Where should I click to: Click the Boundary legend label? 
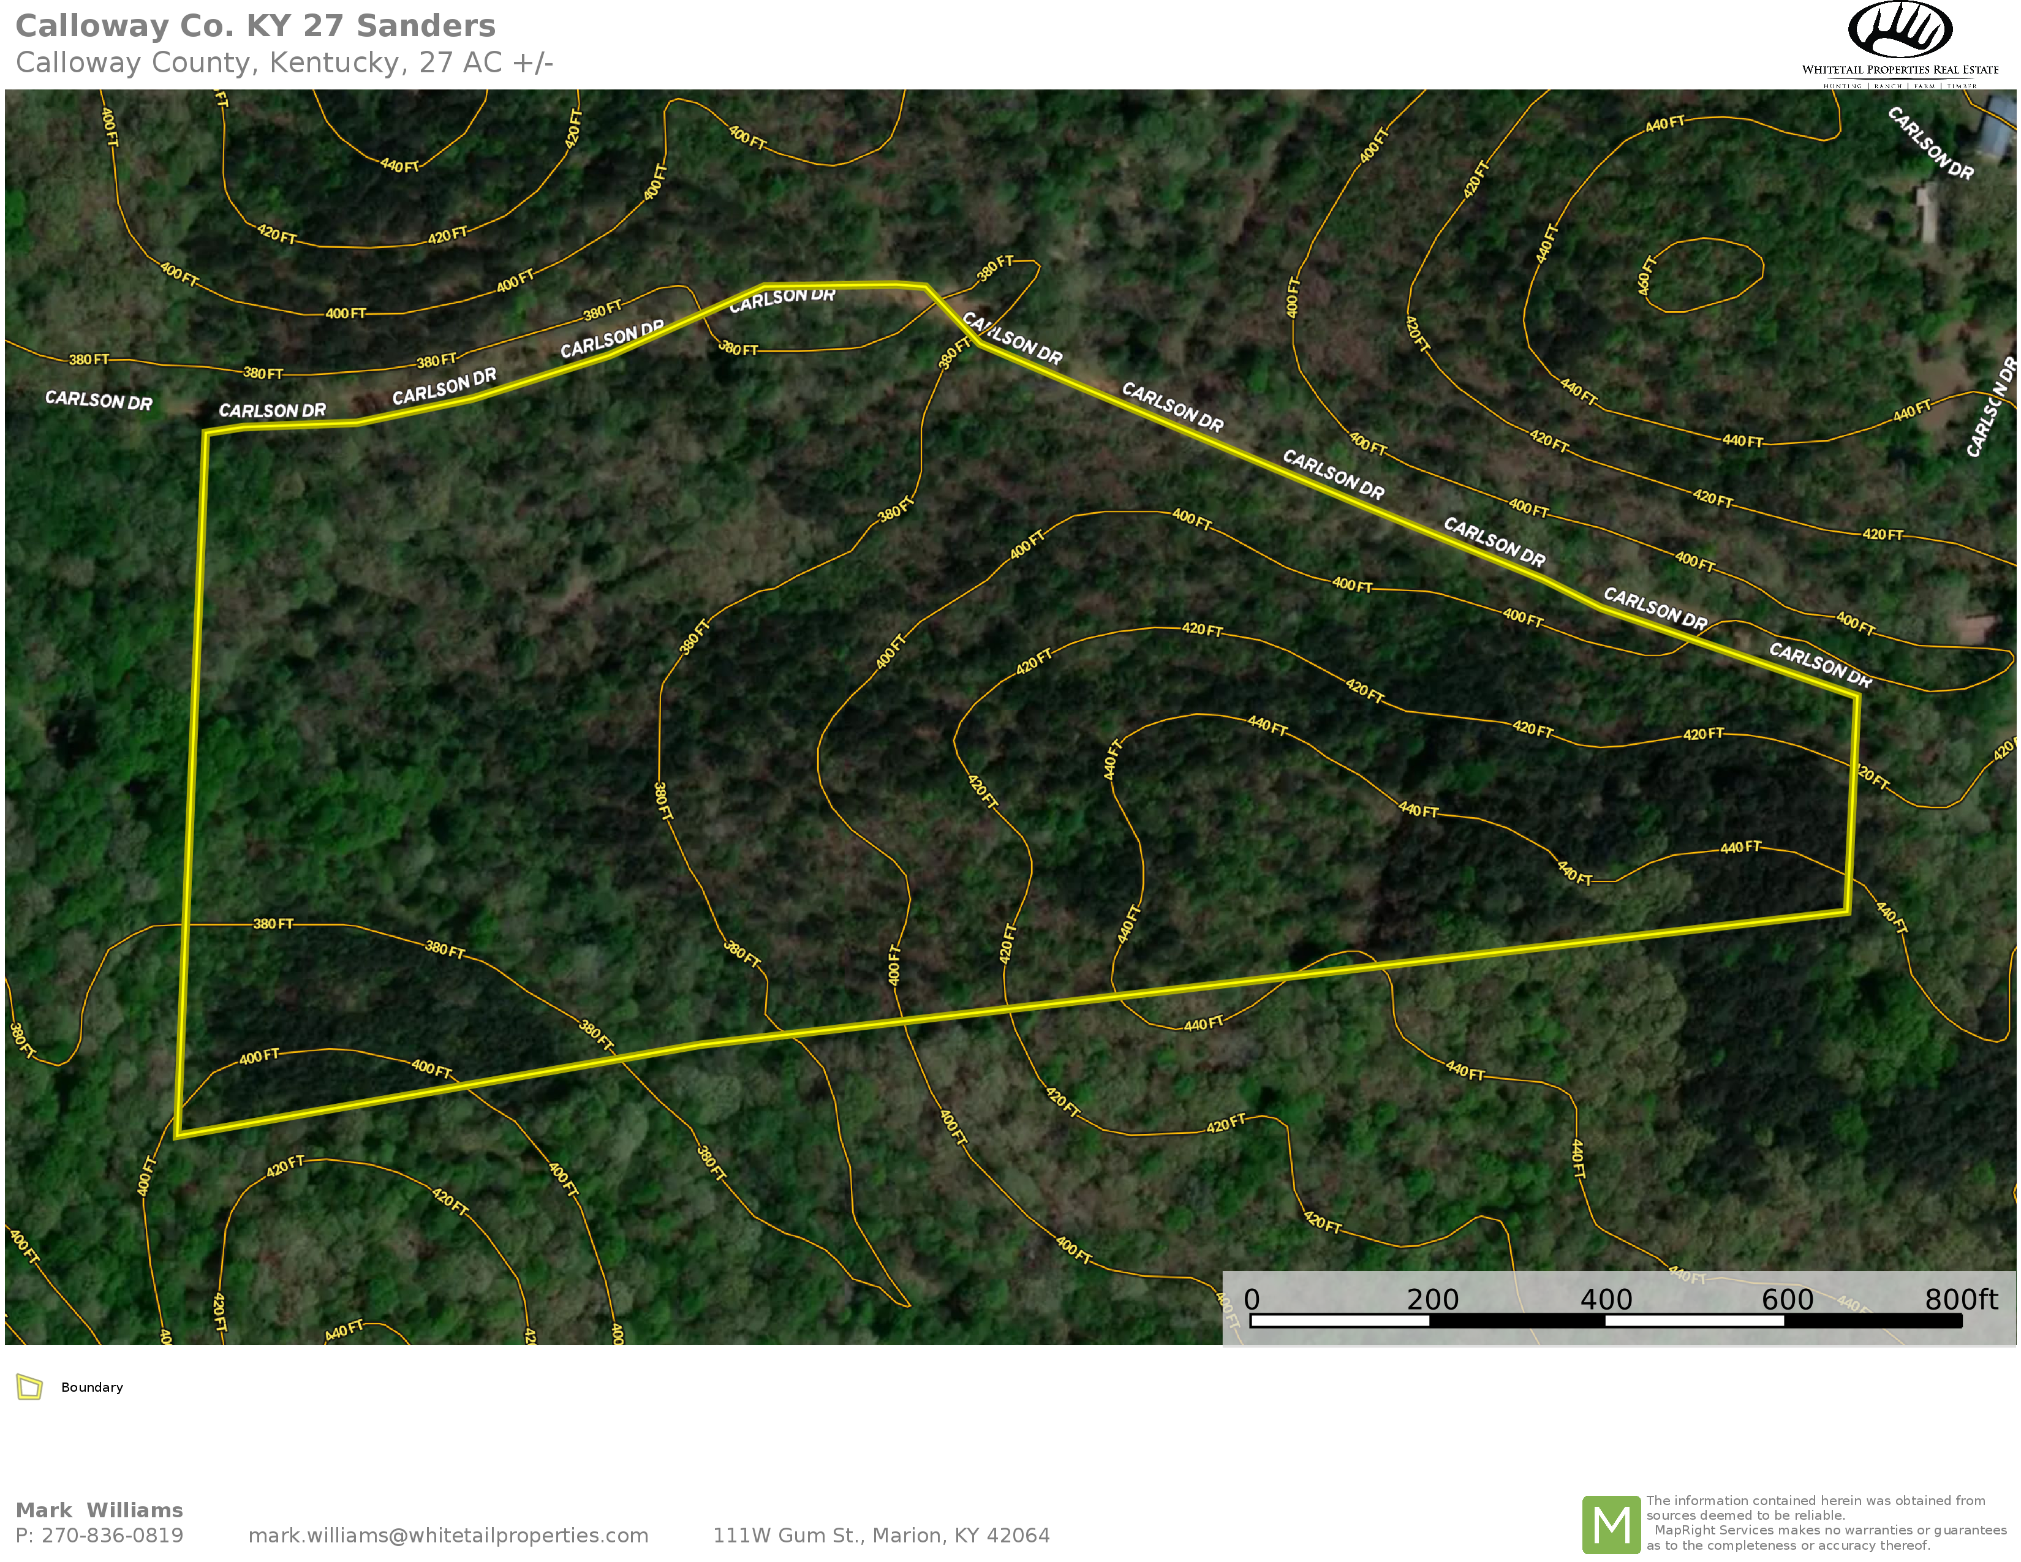(92, 1387)
